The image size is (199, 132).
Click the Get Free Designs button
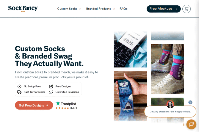coord(34,105)
